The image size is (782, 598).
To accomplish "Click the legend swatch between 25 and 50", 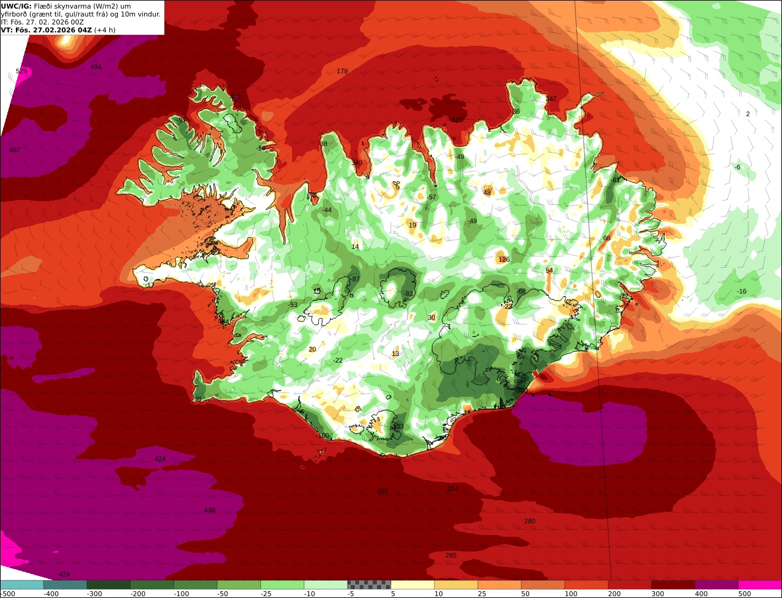I will (499, 585).
